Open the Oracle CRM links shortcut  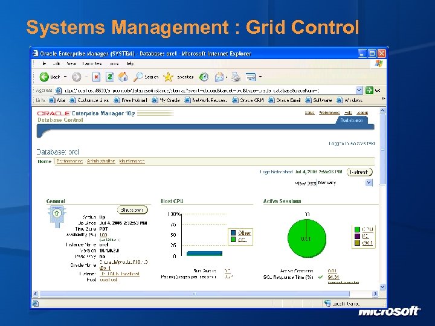(x=248, y=100)
